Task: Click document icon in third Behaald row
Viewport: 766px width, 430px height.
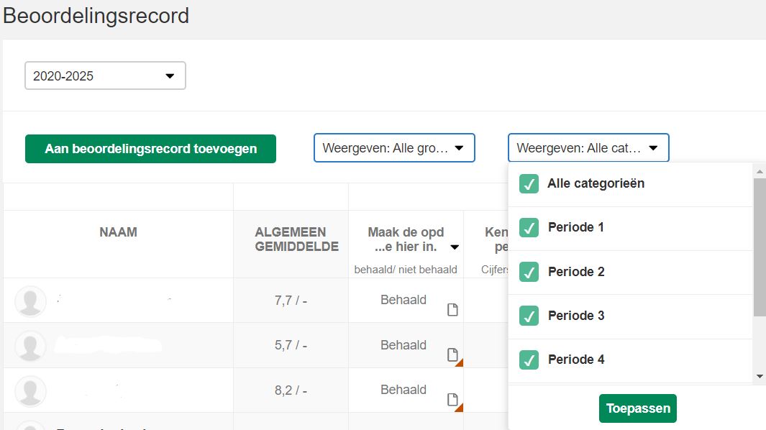Action: [x=452, y=399]
